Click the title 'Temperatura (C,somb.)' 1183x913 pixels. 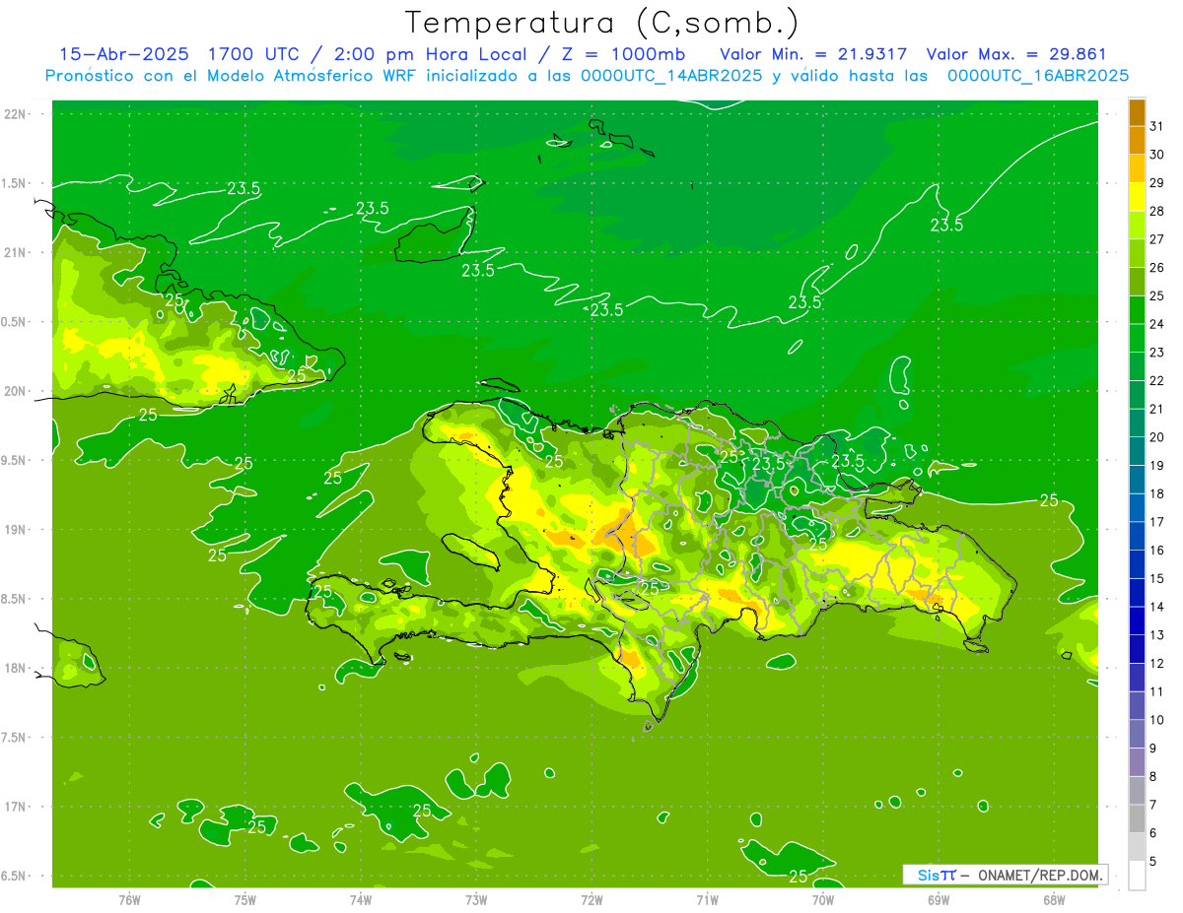tap(602, 23)
